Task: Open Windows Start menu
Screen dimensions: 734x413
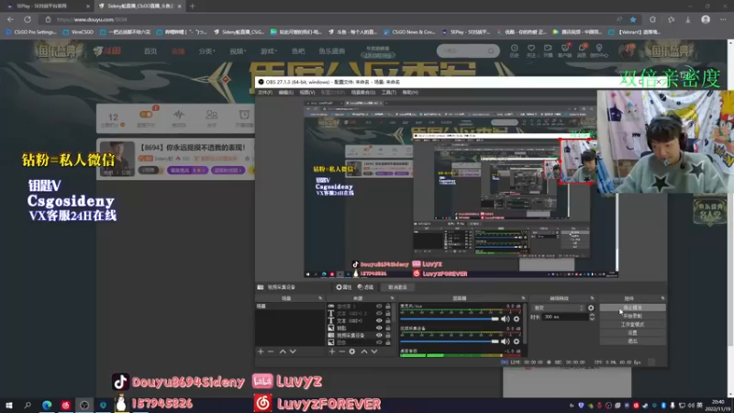Action: (9, 405)
